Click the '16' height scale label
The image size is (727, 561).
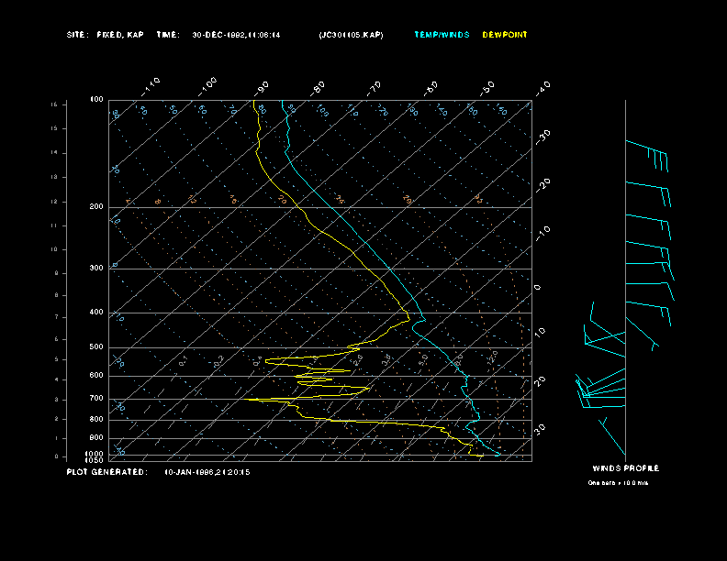click(x=55, y=104)
